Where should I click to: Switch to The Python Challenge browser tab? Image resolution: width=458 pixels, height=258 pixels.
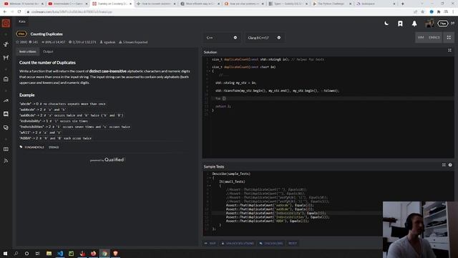(331, 4)
